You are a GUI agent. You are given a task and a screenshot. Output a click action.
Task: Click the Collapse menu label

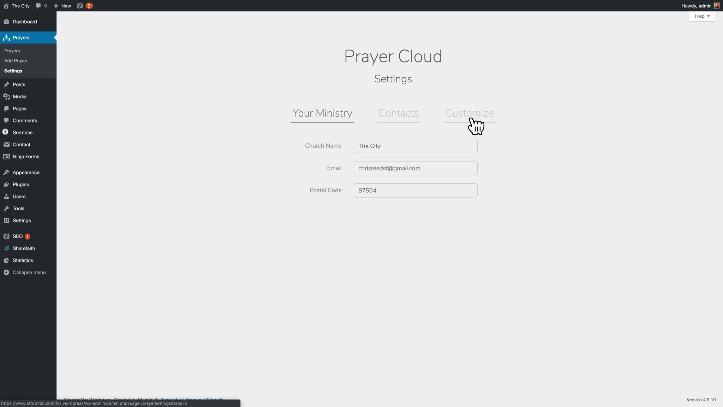(x=29, y=272)
